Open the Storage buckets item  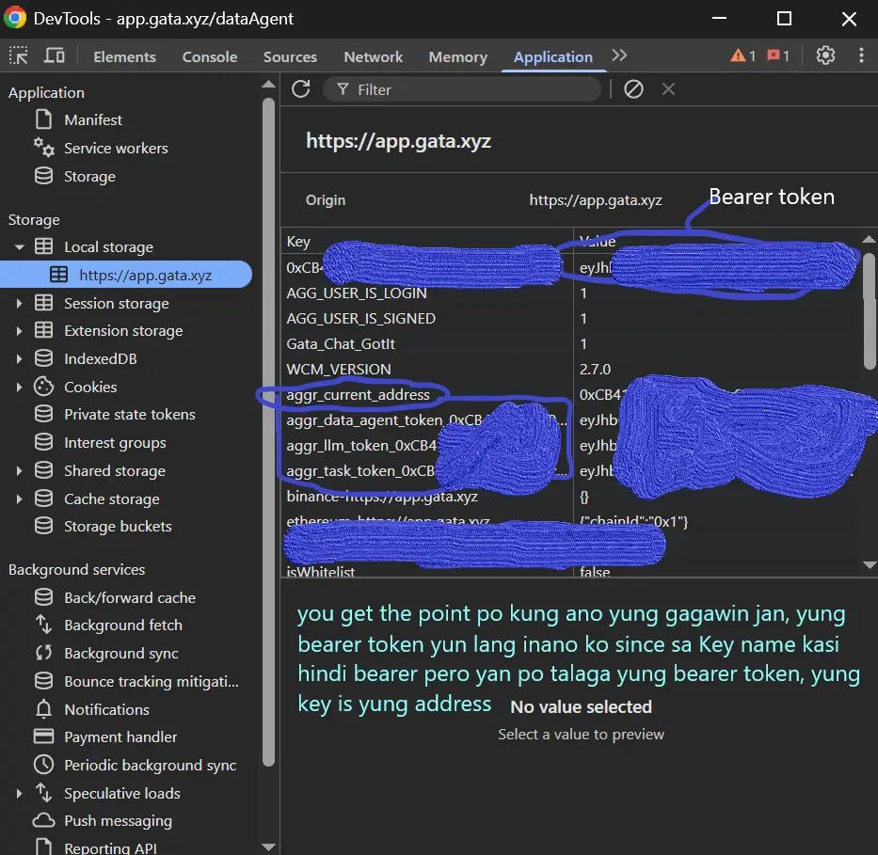click(x=118, y=526)
